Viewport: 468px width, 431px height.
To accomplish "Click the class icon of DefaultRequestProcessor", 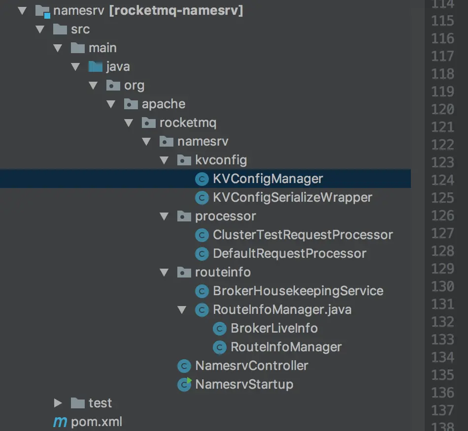I will 202,253.
